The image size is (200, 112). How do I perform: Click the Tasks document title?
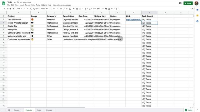click(x=10, y=2)
